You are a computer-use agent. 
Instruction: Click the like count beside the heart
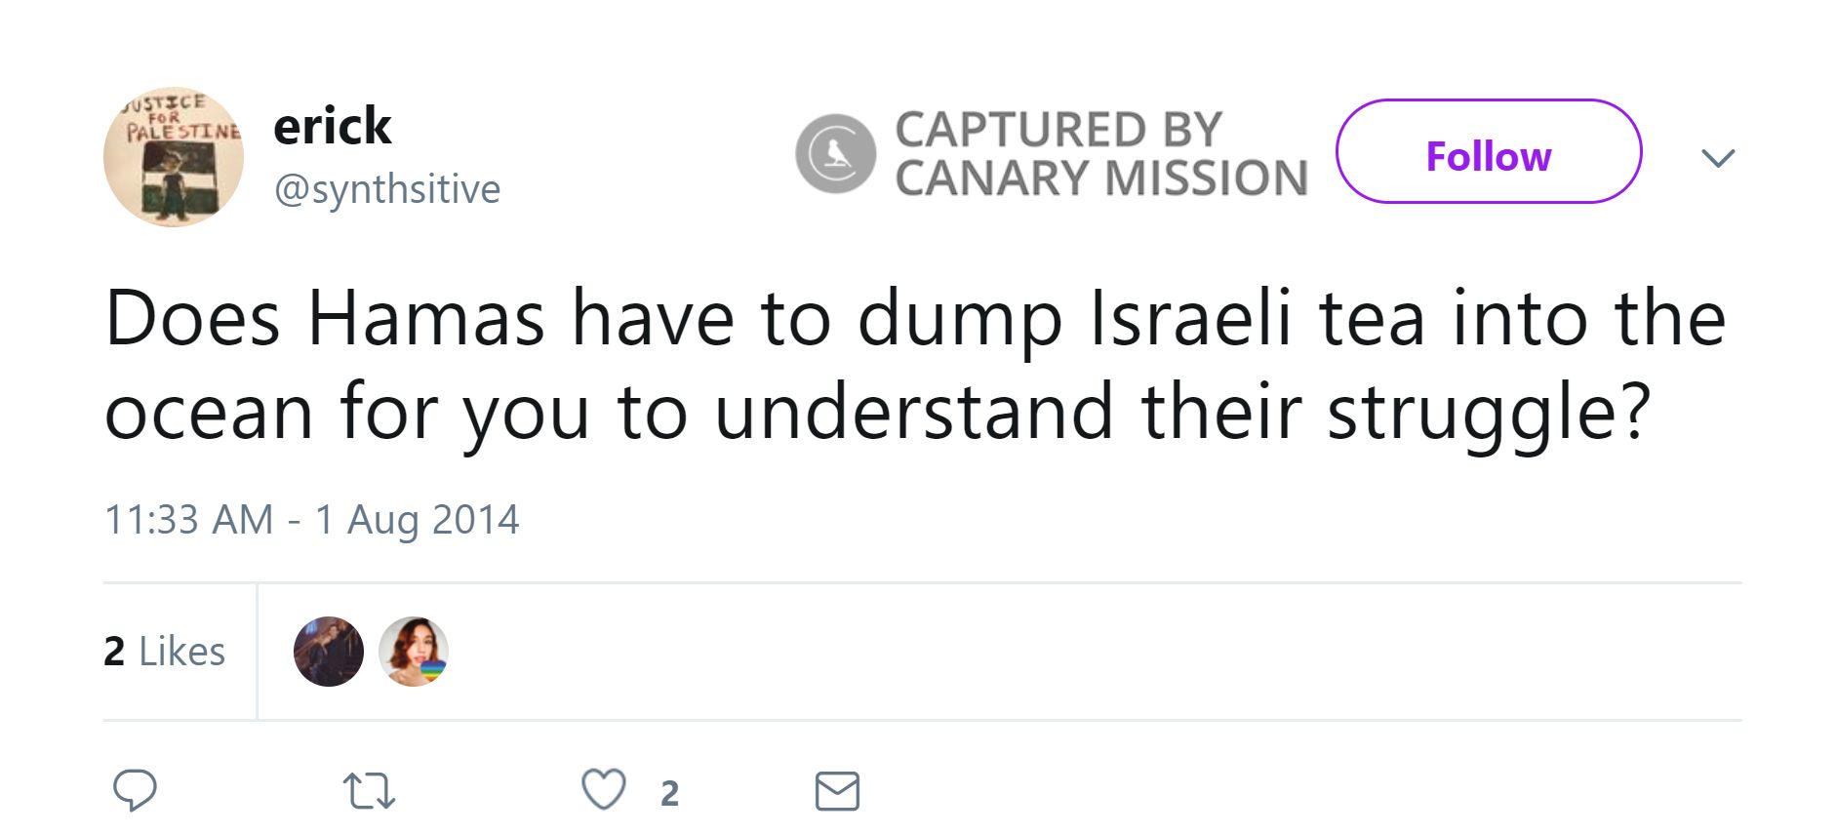(669, 794)
